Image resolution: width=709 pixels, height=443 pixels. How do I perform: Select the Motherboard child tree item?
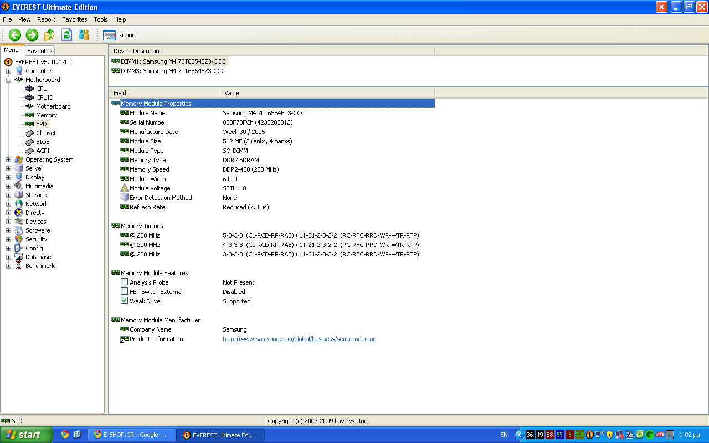[53, 106]
